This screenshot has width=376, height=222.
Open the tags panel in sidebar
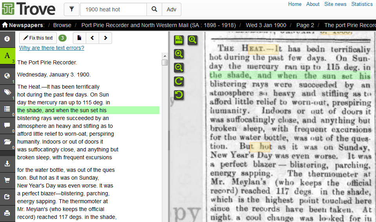tap(7, 92)
